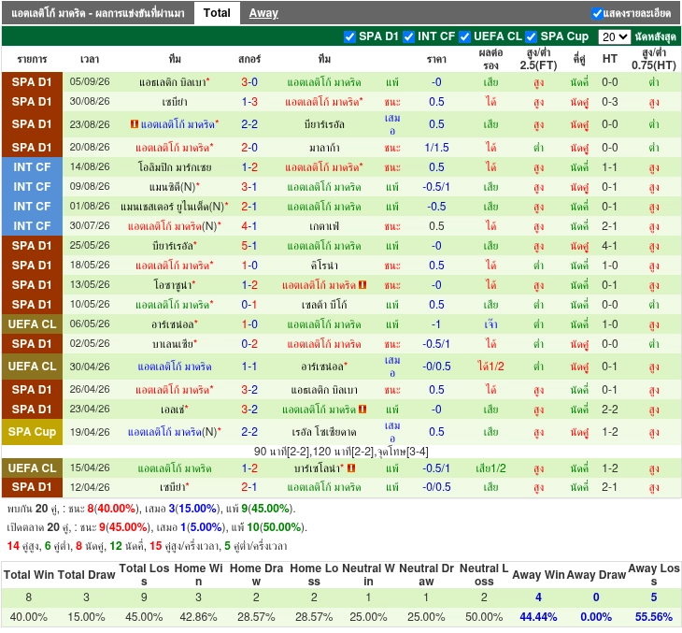Click the red card icon in the 23/04/26 row

pos(362,410)
